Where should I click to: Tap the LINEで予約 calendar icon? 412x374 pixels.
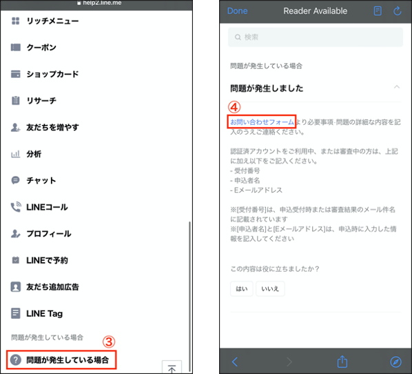[16, 260]
